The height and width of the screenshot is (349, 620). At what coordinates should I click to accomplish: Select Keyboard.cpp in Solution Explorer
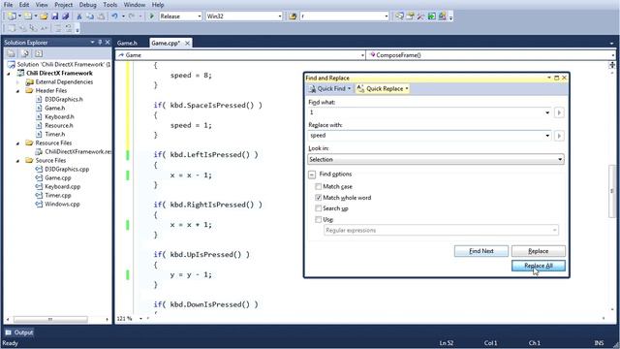pyautogui.click(x=62, y=186)
